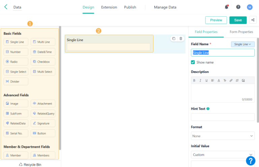Open the notifications bell
The width and height of the screenshot is (259, 167).
[x=227, y=7]
